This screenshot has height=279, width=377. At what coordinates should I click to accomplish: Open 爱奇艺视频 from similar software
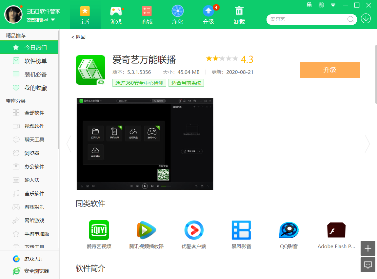[99, 230]
